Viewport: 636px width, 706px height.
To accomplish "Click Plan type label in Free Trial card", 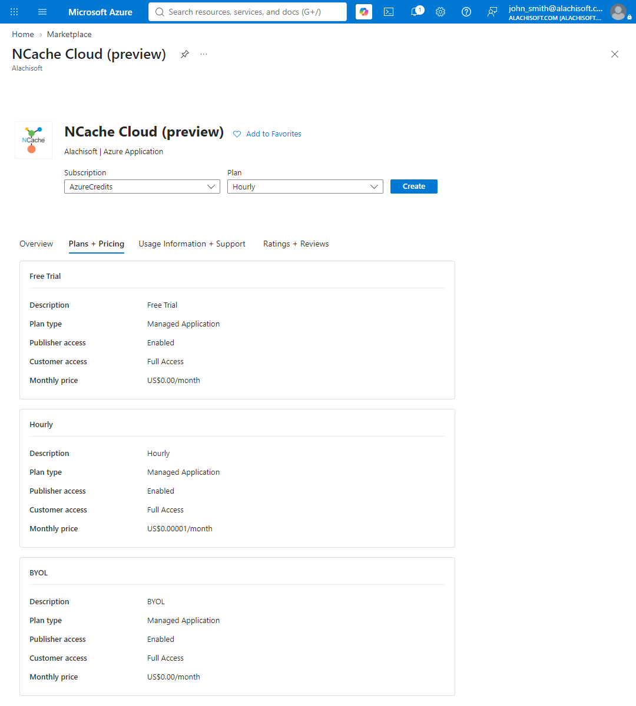I will click(46, 324).
